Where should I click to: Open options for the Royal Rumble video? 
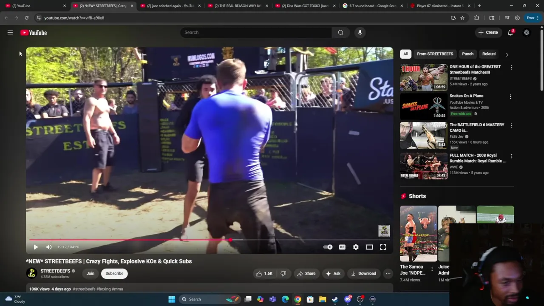pyautogui.click(x=511, y=156)
